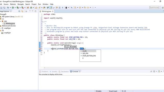Click the Open Type toolbar icon

36,7
